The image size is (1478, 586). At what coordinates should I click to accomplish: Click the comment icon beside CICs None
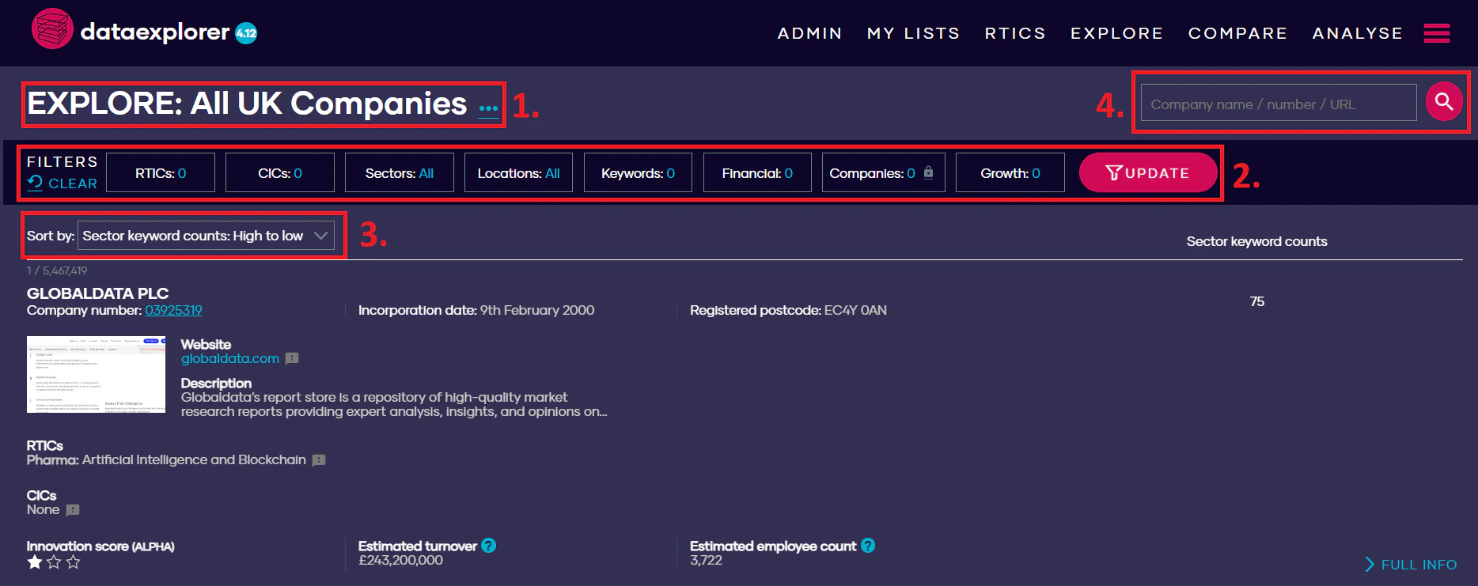[x=73, y=510]
